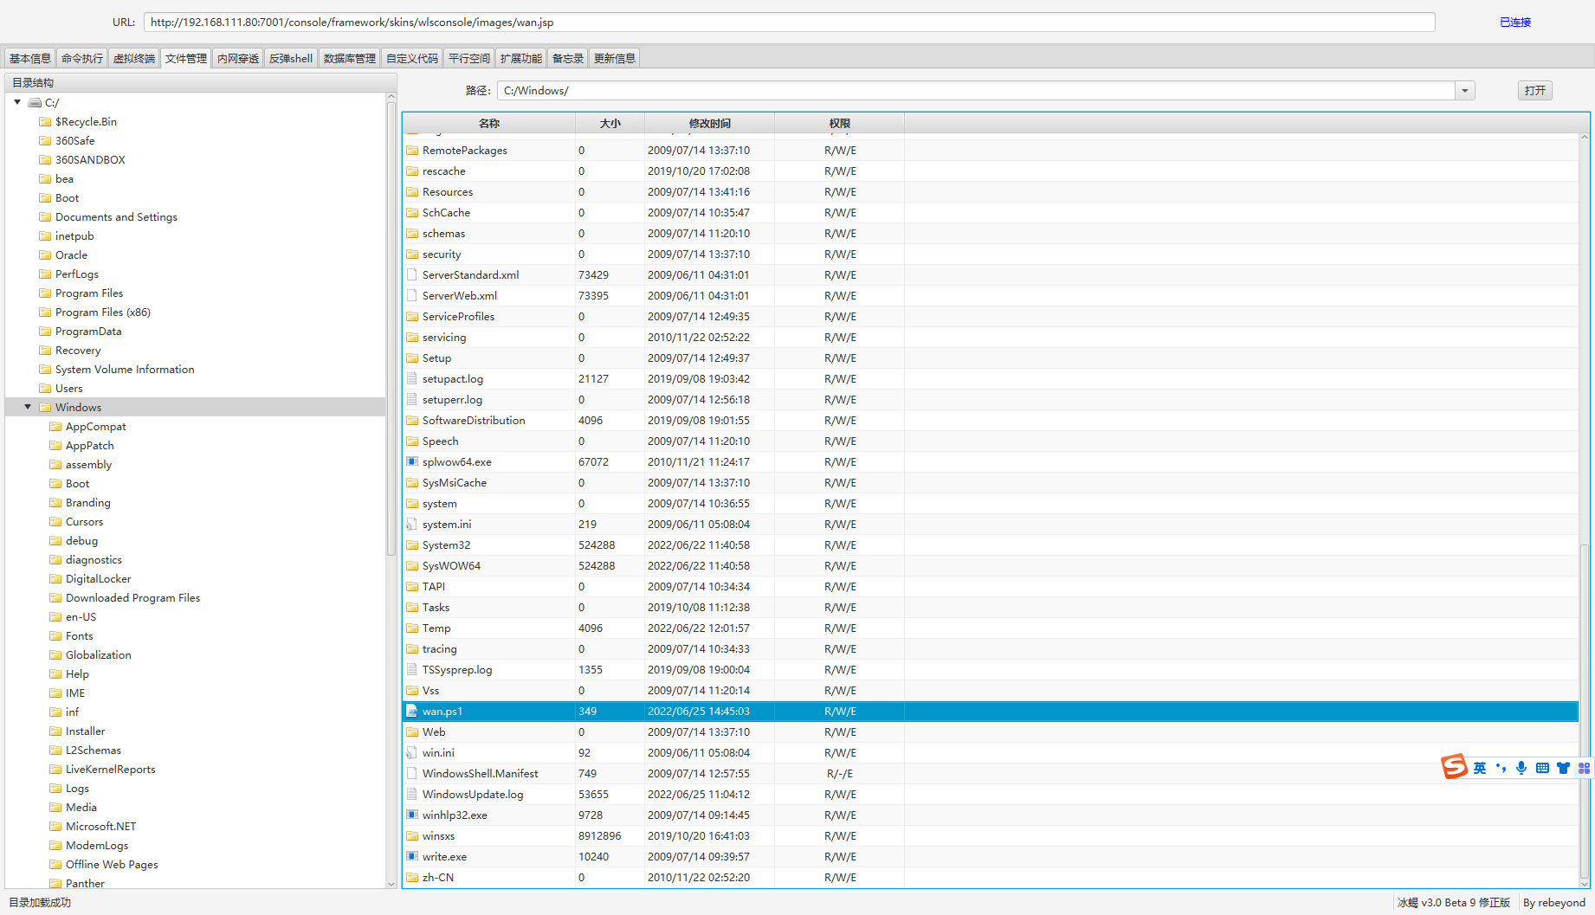Click the splwow64.exe executable icon
Screen dimensions: 1595x915
[412, 461]
